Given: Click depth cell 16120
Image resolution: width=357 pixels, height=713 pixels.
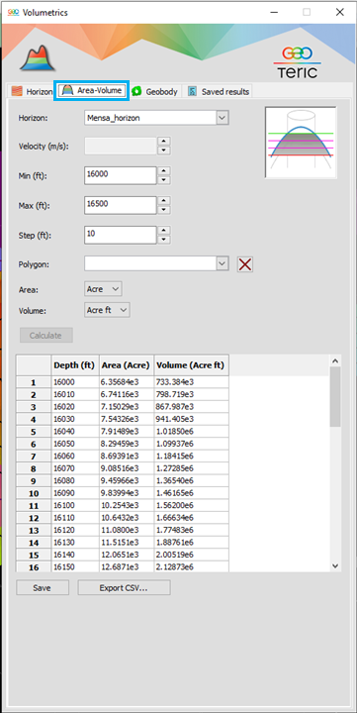Looking at the screenshot, I should [x=75, y=529].
